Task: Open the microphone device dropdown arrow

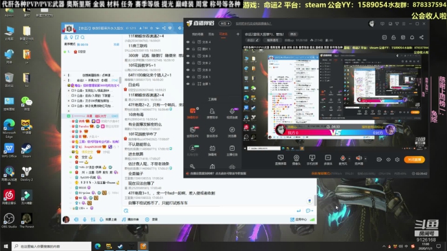Action: click(349, 158)
